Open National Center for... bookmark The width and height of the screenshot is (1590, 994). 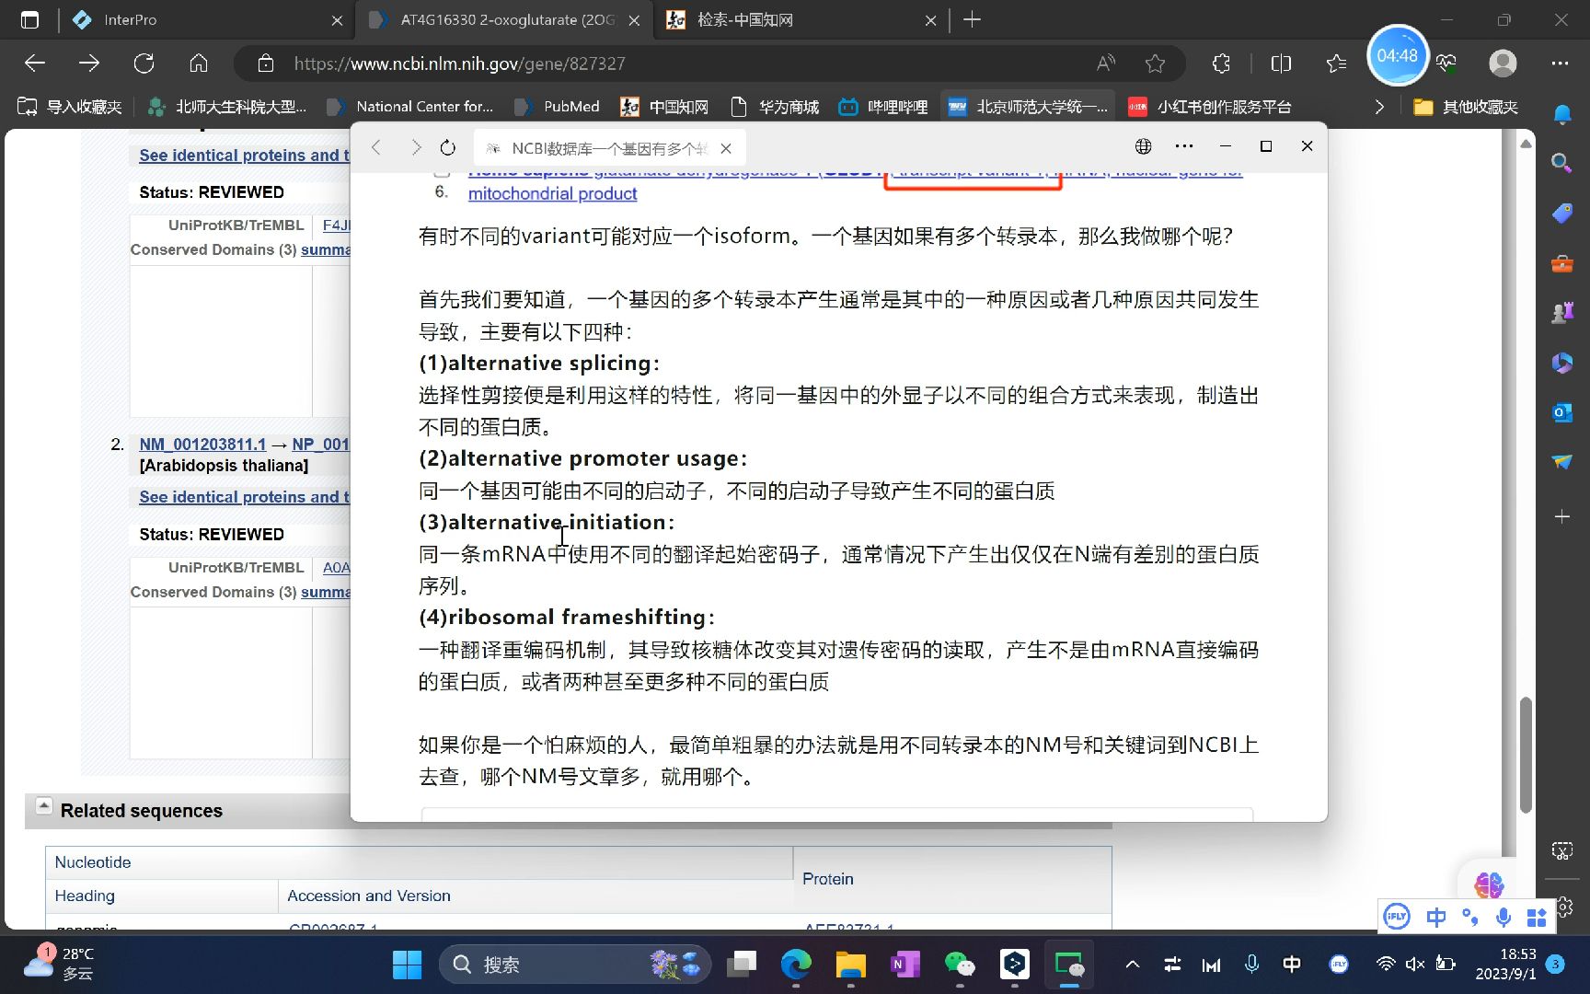pos(410,107)
